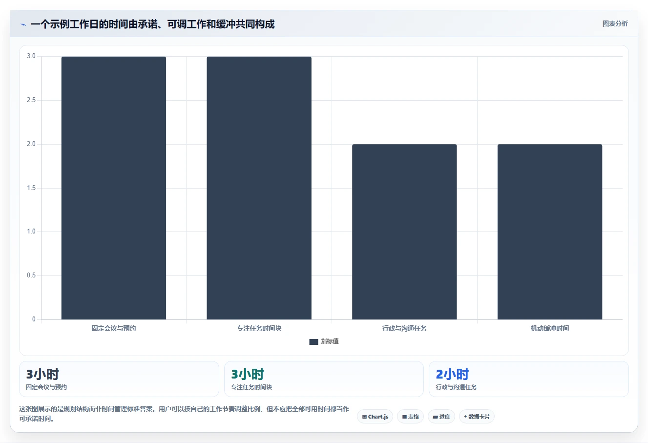This screenshot has height=443, width=648.
Task: Open the 3小时 专注任务时间块 data card
Action: click(324, 379)
